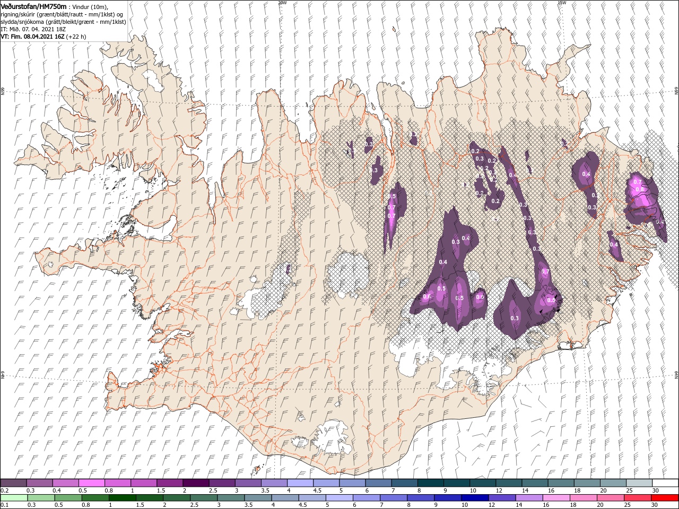Pick lower legend swatch between 0.3 and 0.5
679x509 pixels.
(41, 498)
